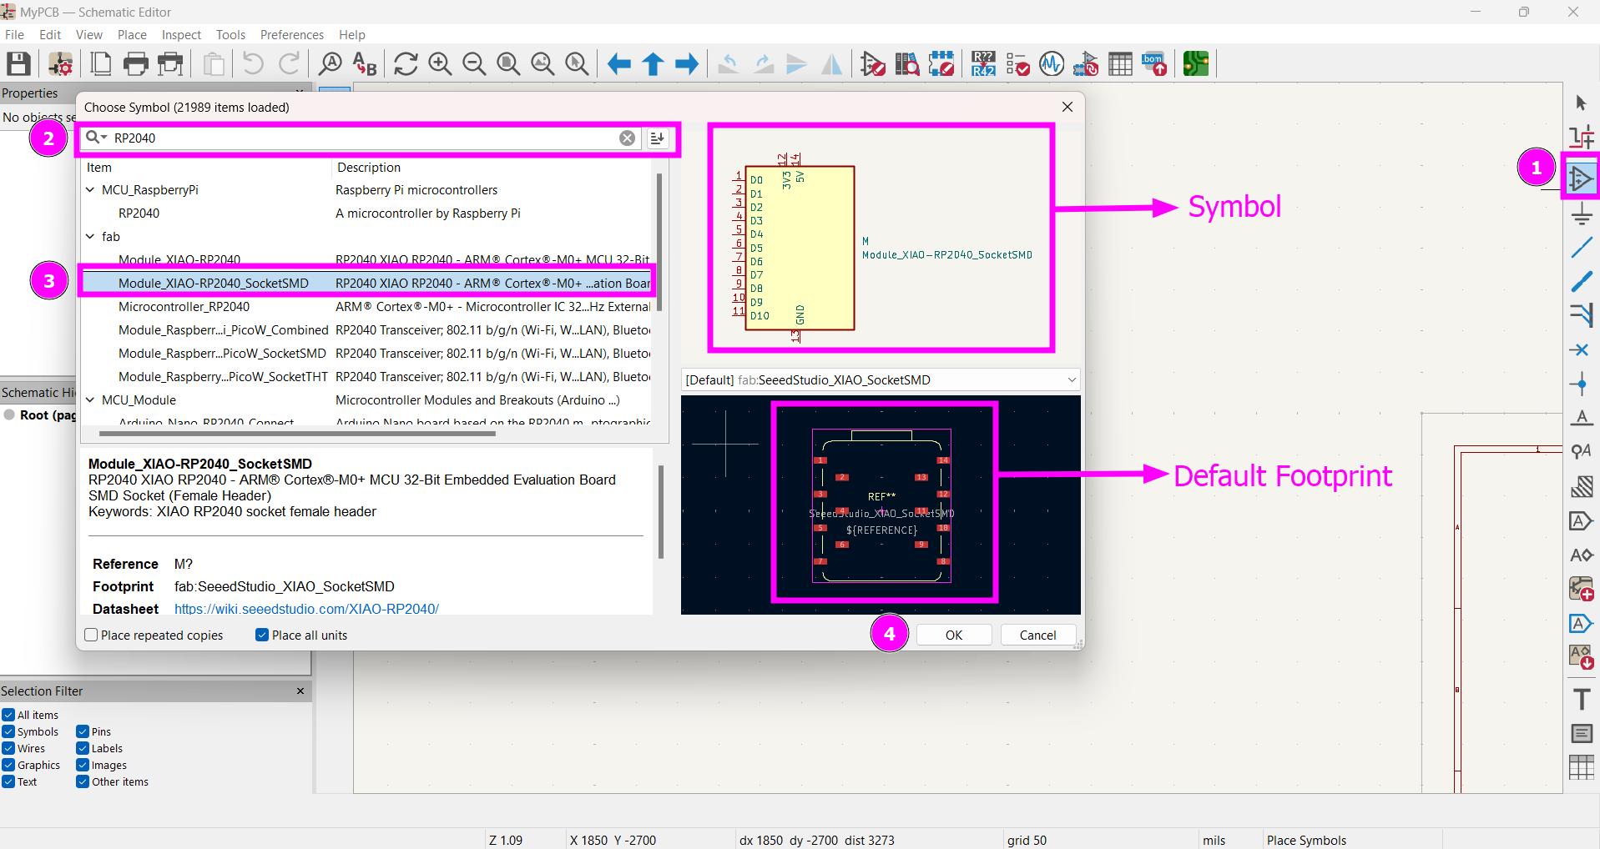
Task: Click the Save schematic toolbar icon
Action: tap(18, 64)
